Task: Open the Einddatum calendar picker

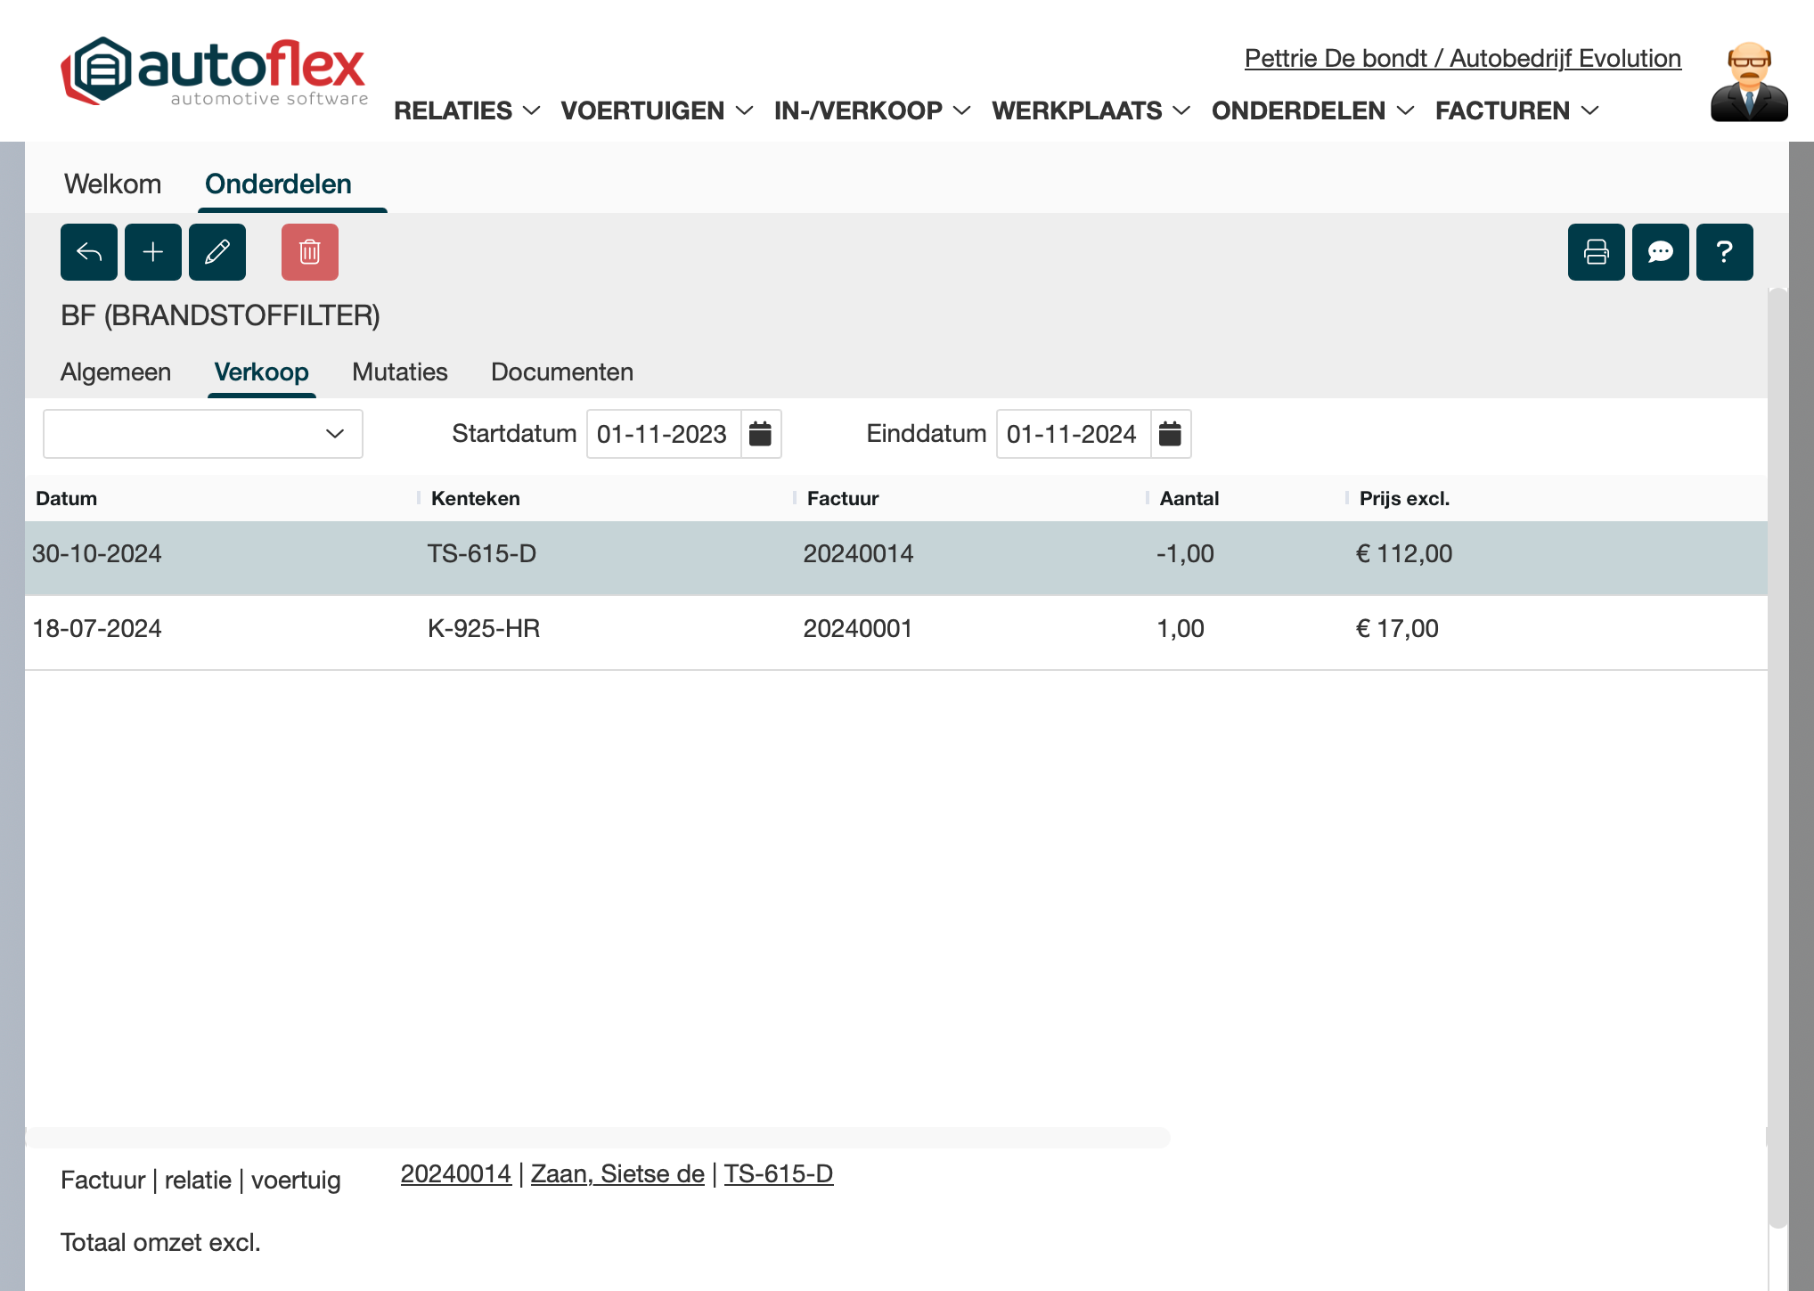Action: click(1170, 434)
